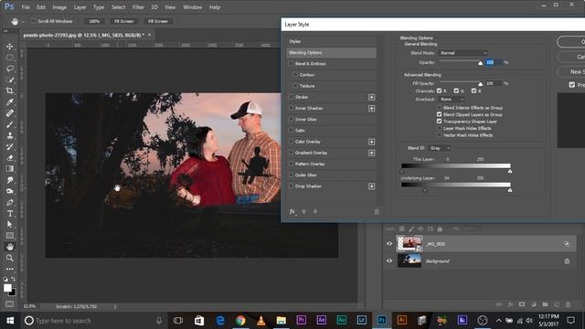The image size is (585, 329).
Task: Open the Filter menu
Action: 138,7
